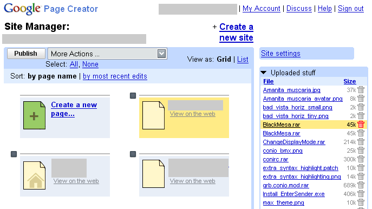This screenshot has width=372, height=209.
Task: Click the trash icon for conio_bmx.png
Action: (361, 151)
